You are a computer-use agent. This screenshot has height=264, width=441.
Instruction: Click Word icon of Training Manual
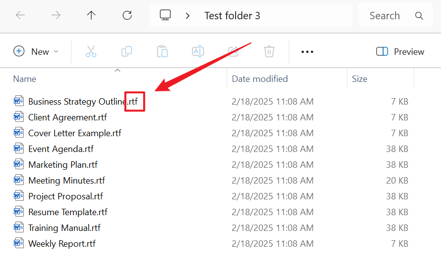pyautogui.click(x=19, y=226)
